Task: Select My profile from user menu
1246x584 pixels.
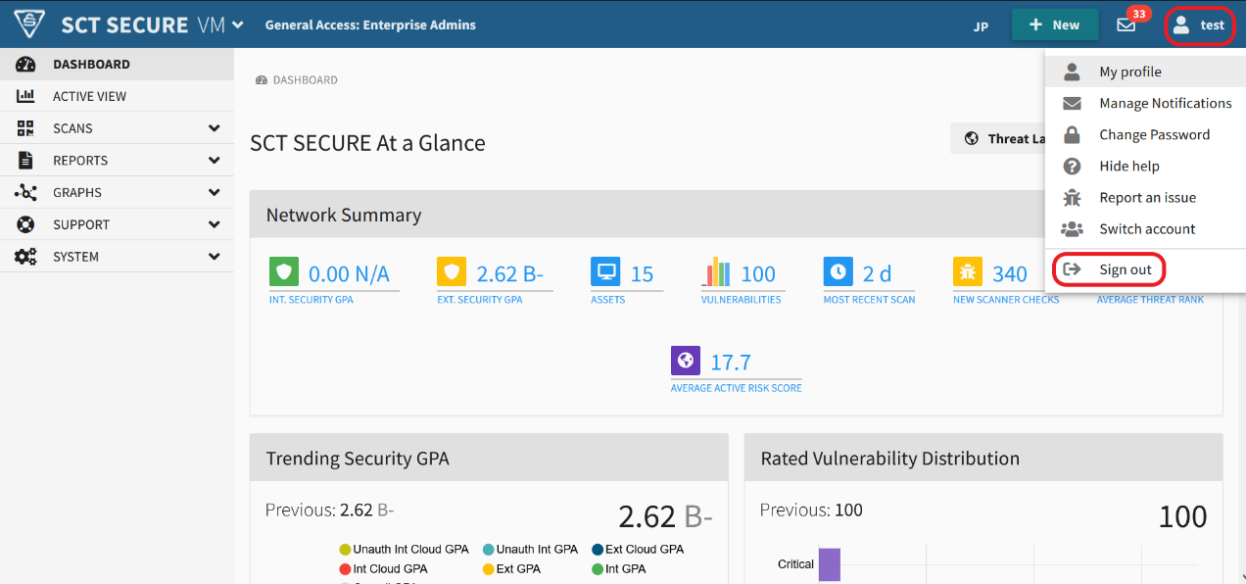Action: click(1145, 72)
